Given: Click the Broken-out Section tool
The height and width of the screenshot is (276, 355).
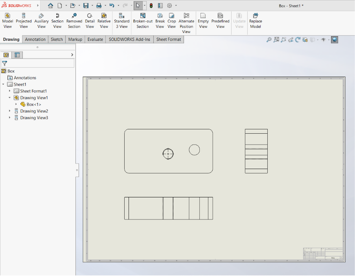Looking at the screenshot, I should pos(143,21).
